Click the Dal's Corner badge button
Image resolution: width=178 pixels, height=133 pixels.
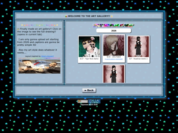click(94, 101)
